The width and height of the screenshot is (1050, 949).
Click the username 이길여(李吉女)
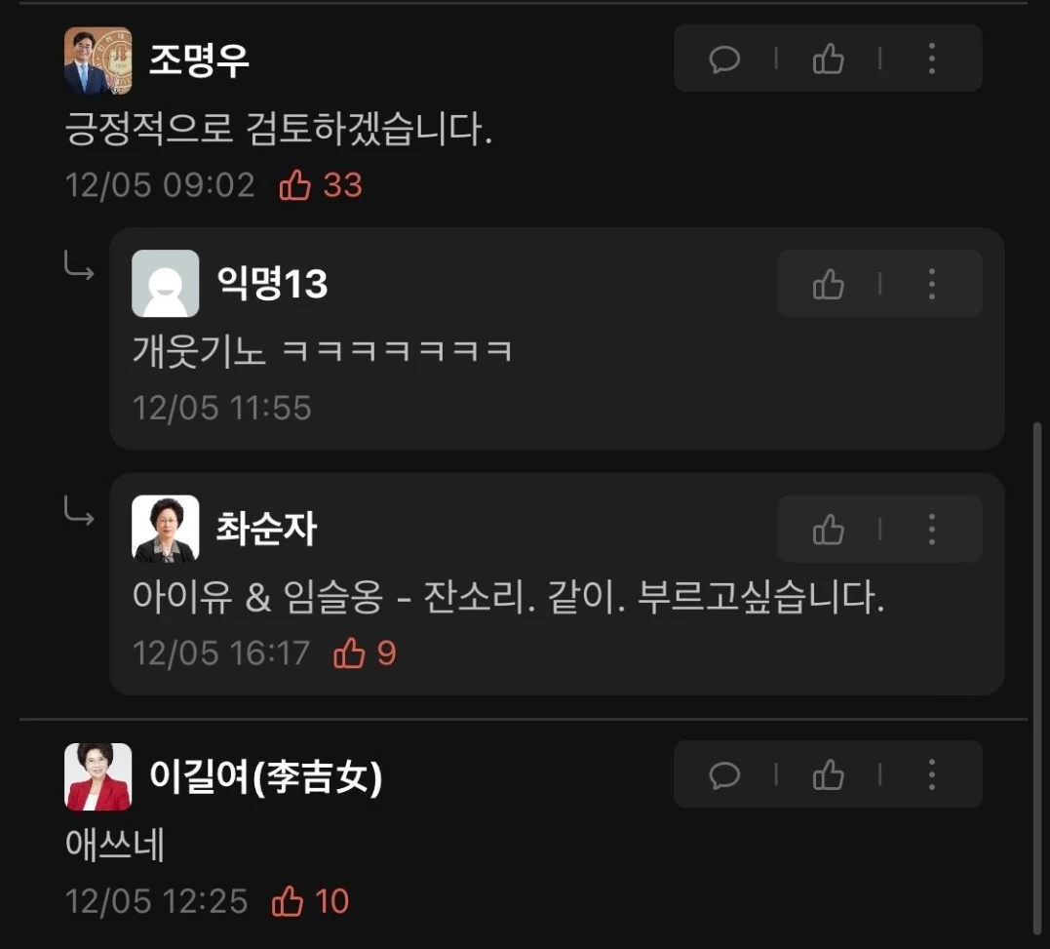[x=266, y=776]
